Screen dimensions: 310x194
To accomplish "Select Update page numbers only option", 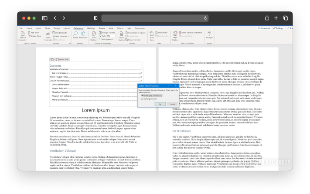I will click(x=152, y=95).
